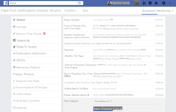Change Ability To Tag setting
Image resolution: width=176 pixels, height=112 pixels.
[159, 56]
